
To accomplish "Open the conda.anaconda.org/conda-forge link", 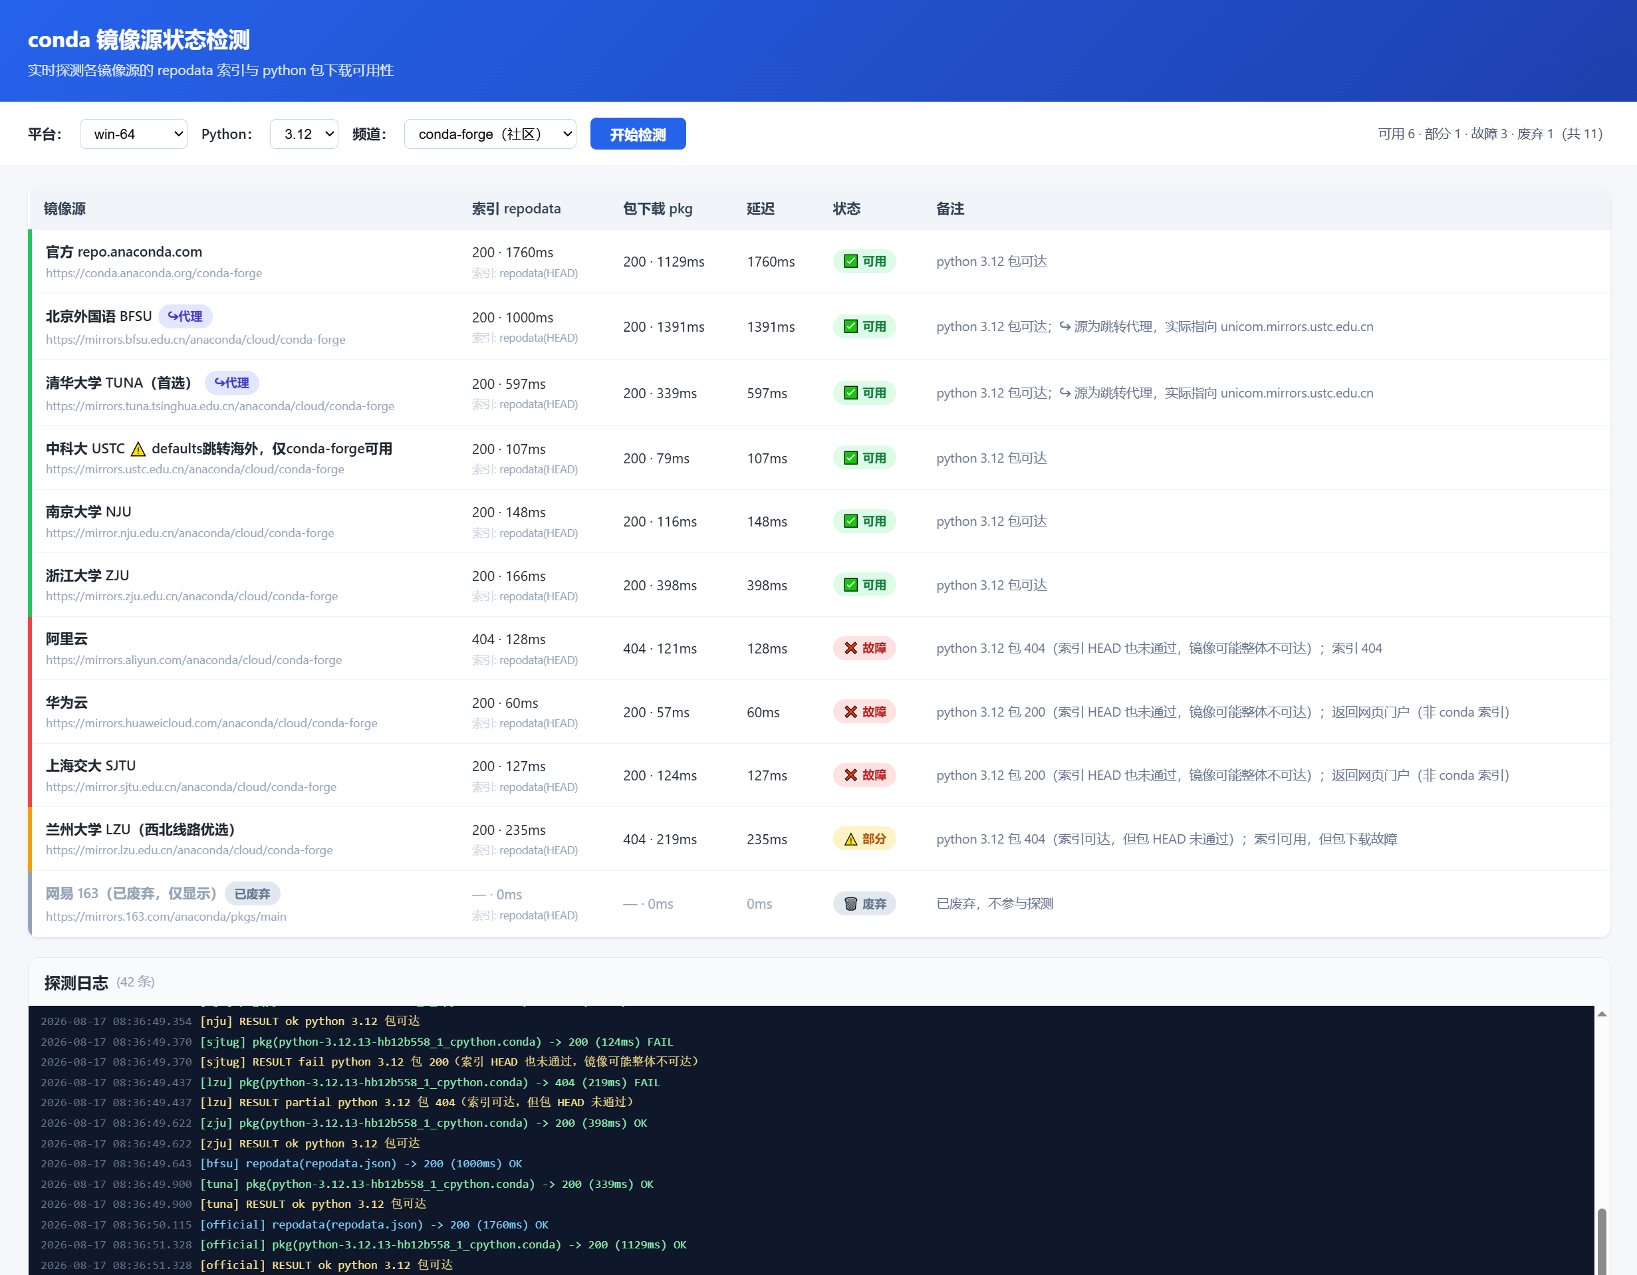I will 154,274.
